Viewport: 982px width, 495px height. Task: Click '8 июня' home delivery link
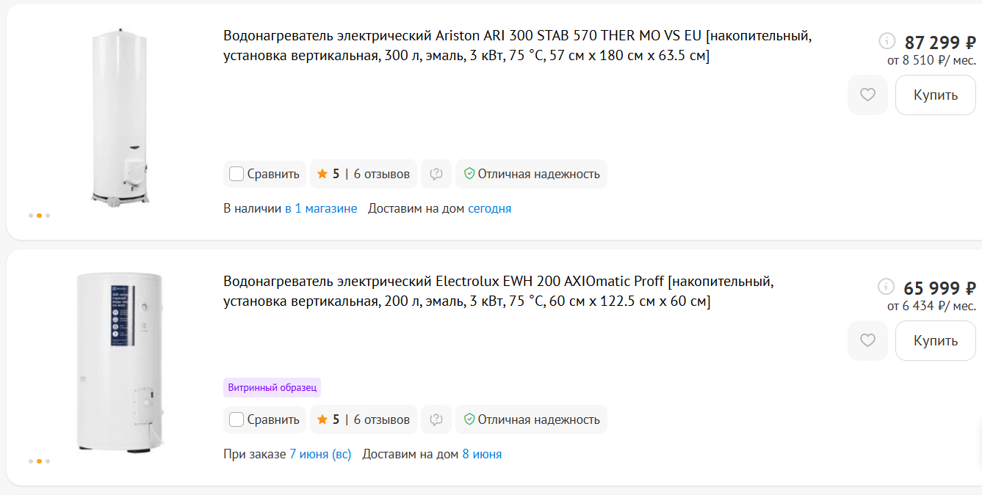pos(482,454)
